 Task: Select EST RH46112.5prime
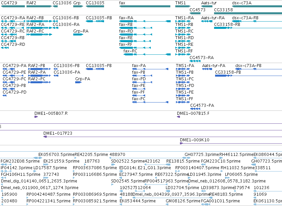click(x=236, y=155)
